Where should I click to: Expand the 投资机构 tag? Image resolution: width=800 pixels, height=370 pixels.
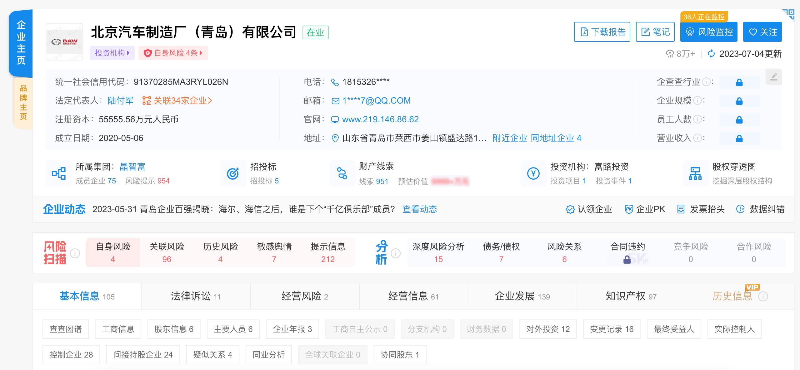(112, 53)
